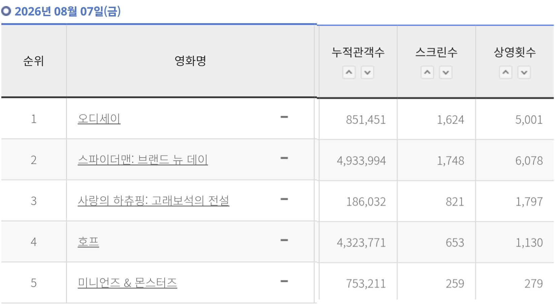This screenshot has width=556, height=307.
Task: Click the 누적관객수 column header label
Action: pos(358,52)
